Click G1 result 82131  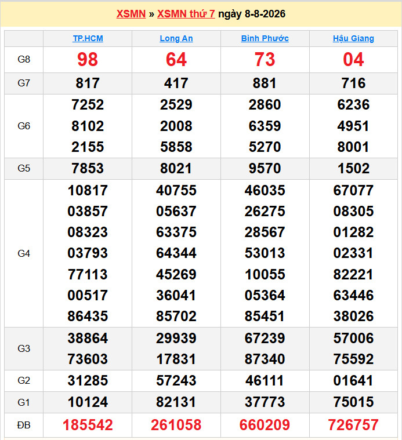[176, 402]
